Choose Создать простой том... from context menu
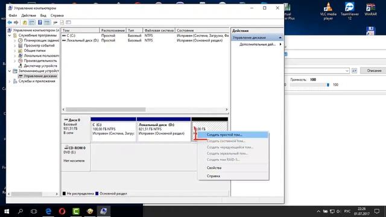Viewport: 386px width, 217px height. pyautogui.click(x=233, y=134)
